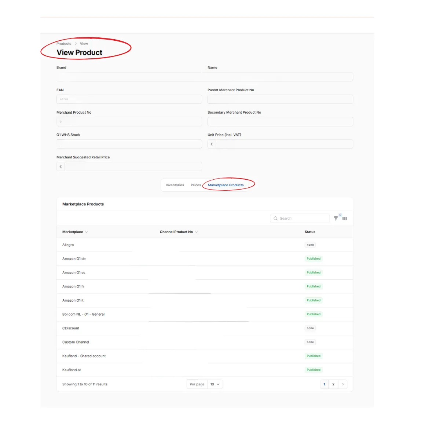Screen dimensions: 440x440
Task: Focus the table Search field
Action: pos(300,219)
